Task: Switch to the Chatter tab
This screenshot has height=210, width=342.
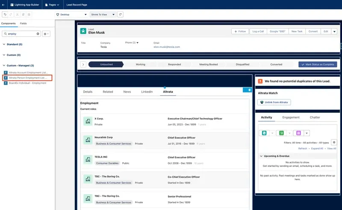Action: 315,117
